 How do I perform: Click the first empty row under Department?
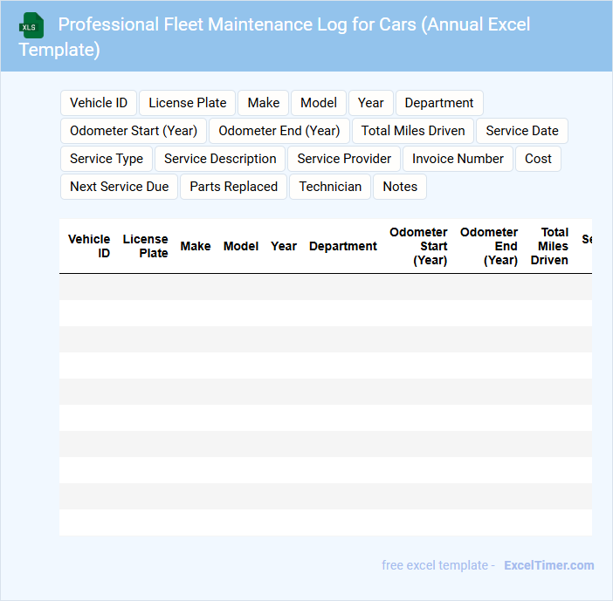(x=343, y=287)
